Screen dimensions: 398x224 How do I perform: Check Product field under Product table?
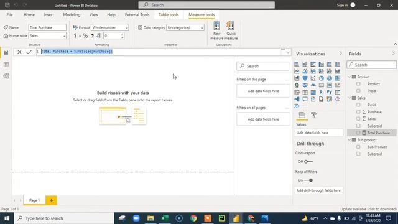(x=358, y=83)
